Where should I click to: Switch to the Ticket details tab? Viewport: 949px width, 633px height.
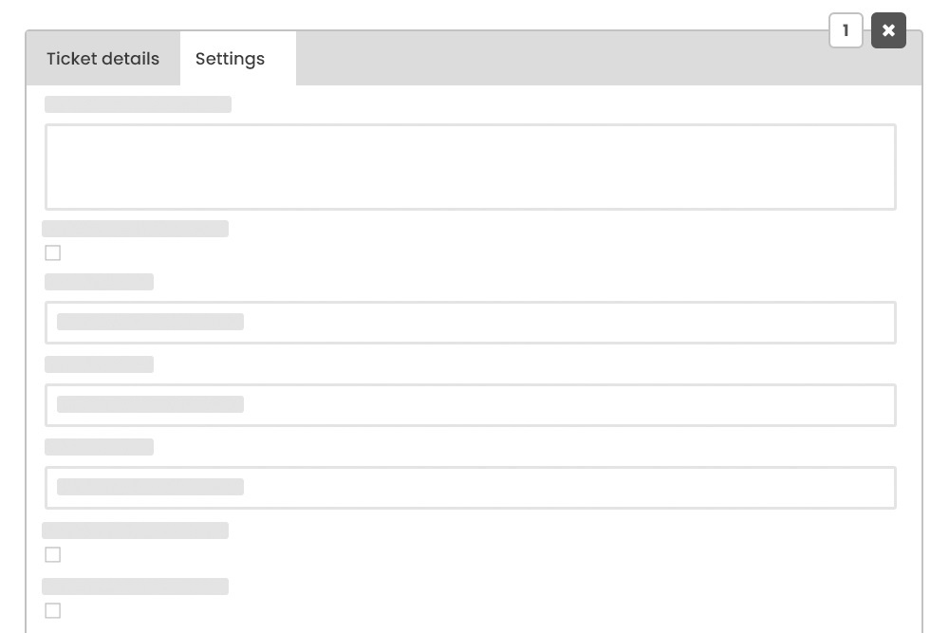pyautogui.click(x=102, y=58)
